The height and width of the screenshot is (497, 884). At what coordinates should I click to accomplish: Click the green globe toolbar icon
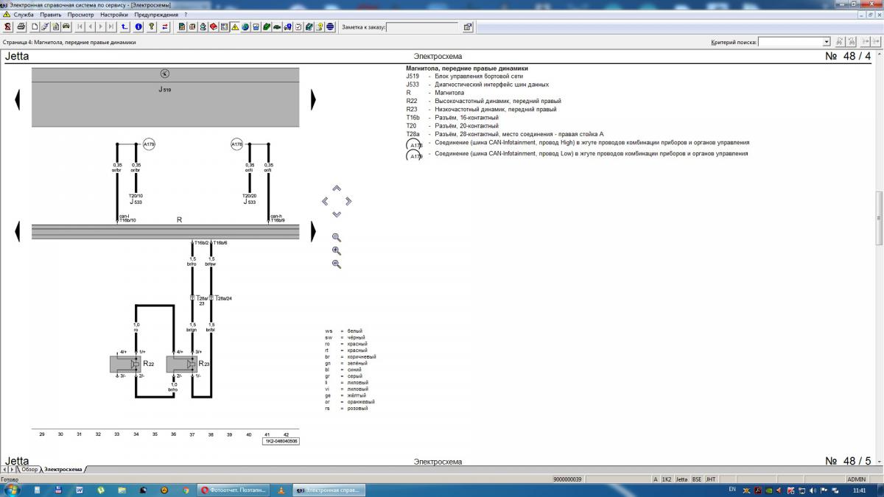click(x=245, y=27)
